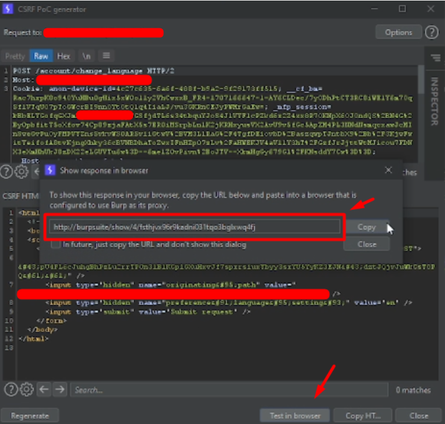Open the request pane settings gear
This screenshot has width=445, height=424.
coord(22,171)
